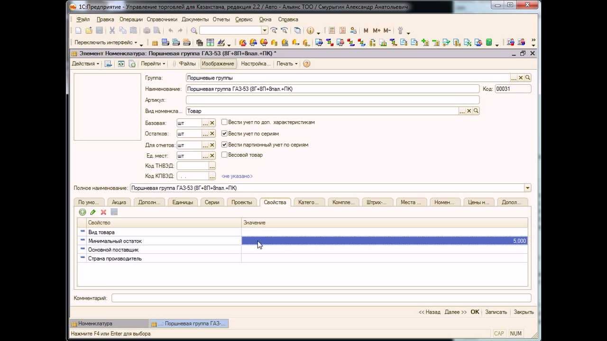607x341 pixels.
Task: Click the Настройка... button
Action: 256,63
